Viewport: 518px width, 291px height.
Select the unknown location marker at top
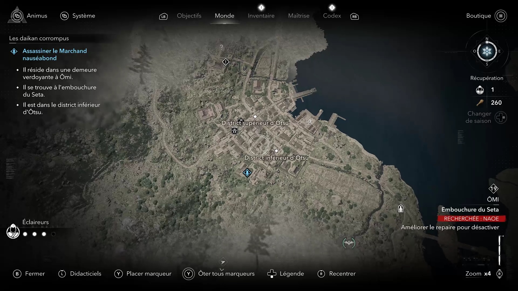point(221,47)
